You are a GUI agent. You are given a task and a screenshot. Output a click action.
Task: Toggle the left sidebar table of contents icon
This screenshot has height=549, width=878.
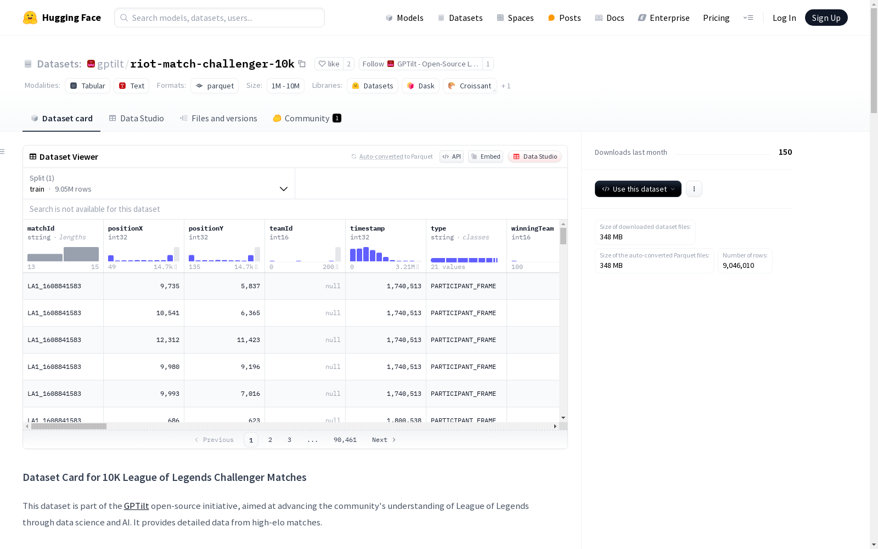(x=3, y=152)
